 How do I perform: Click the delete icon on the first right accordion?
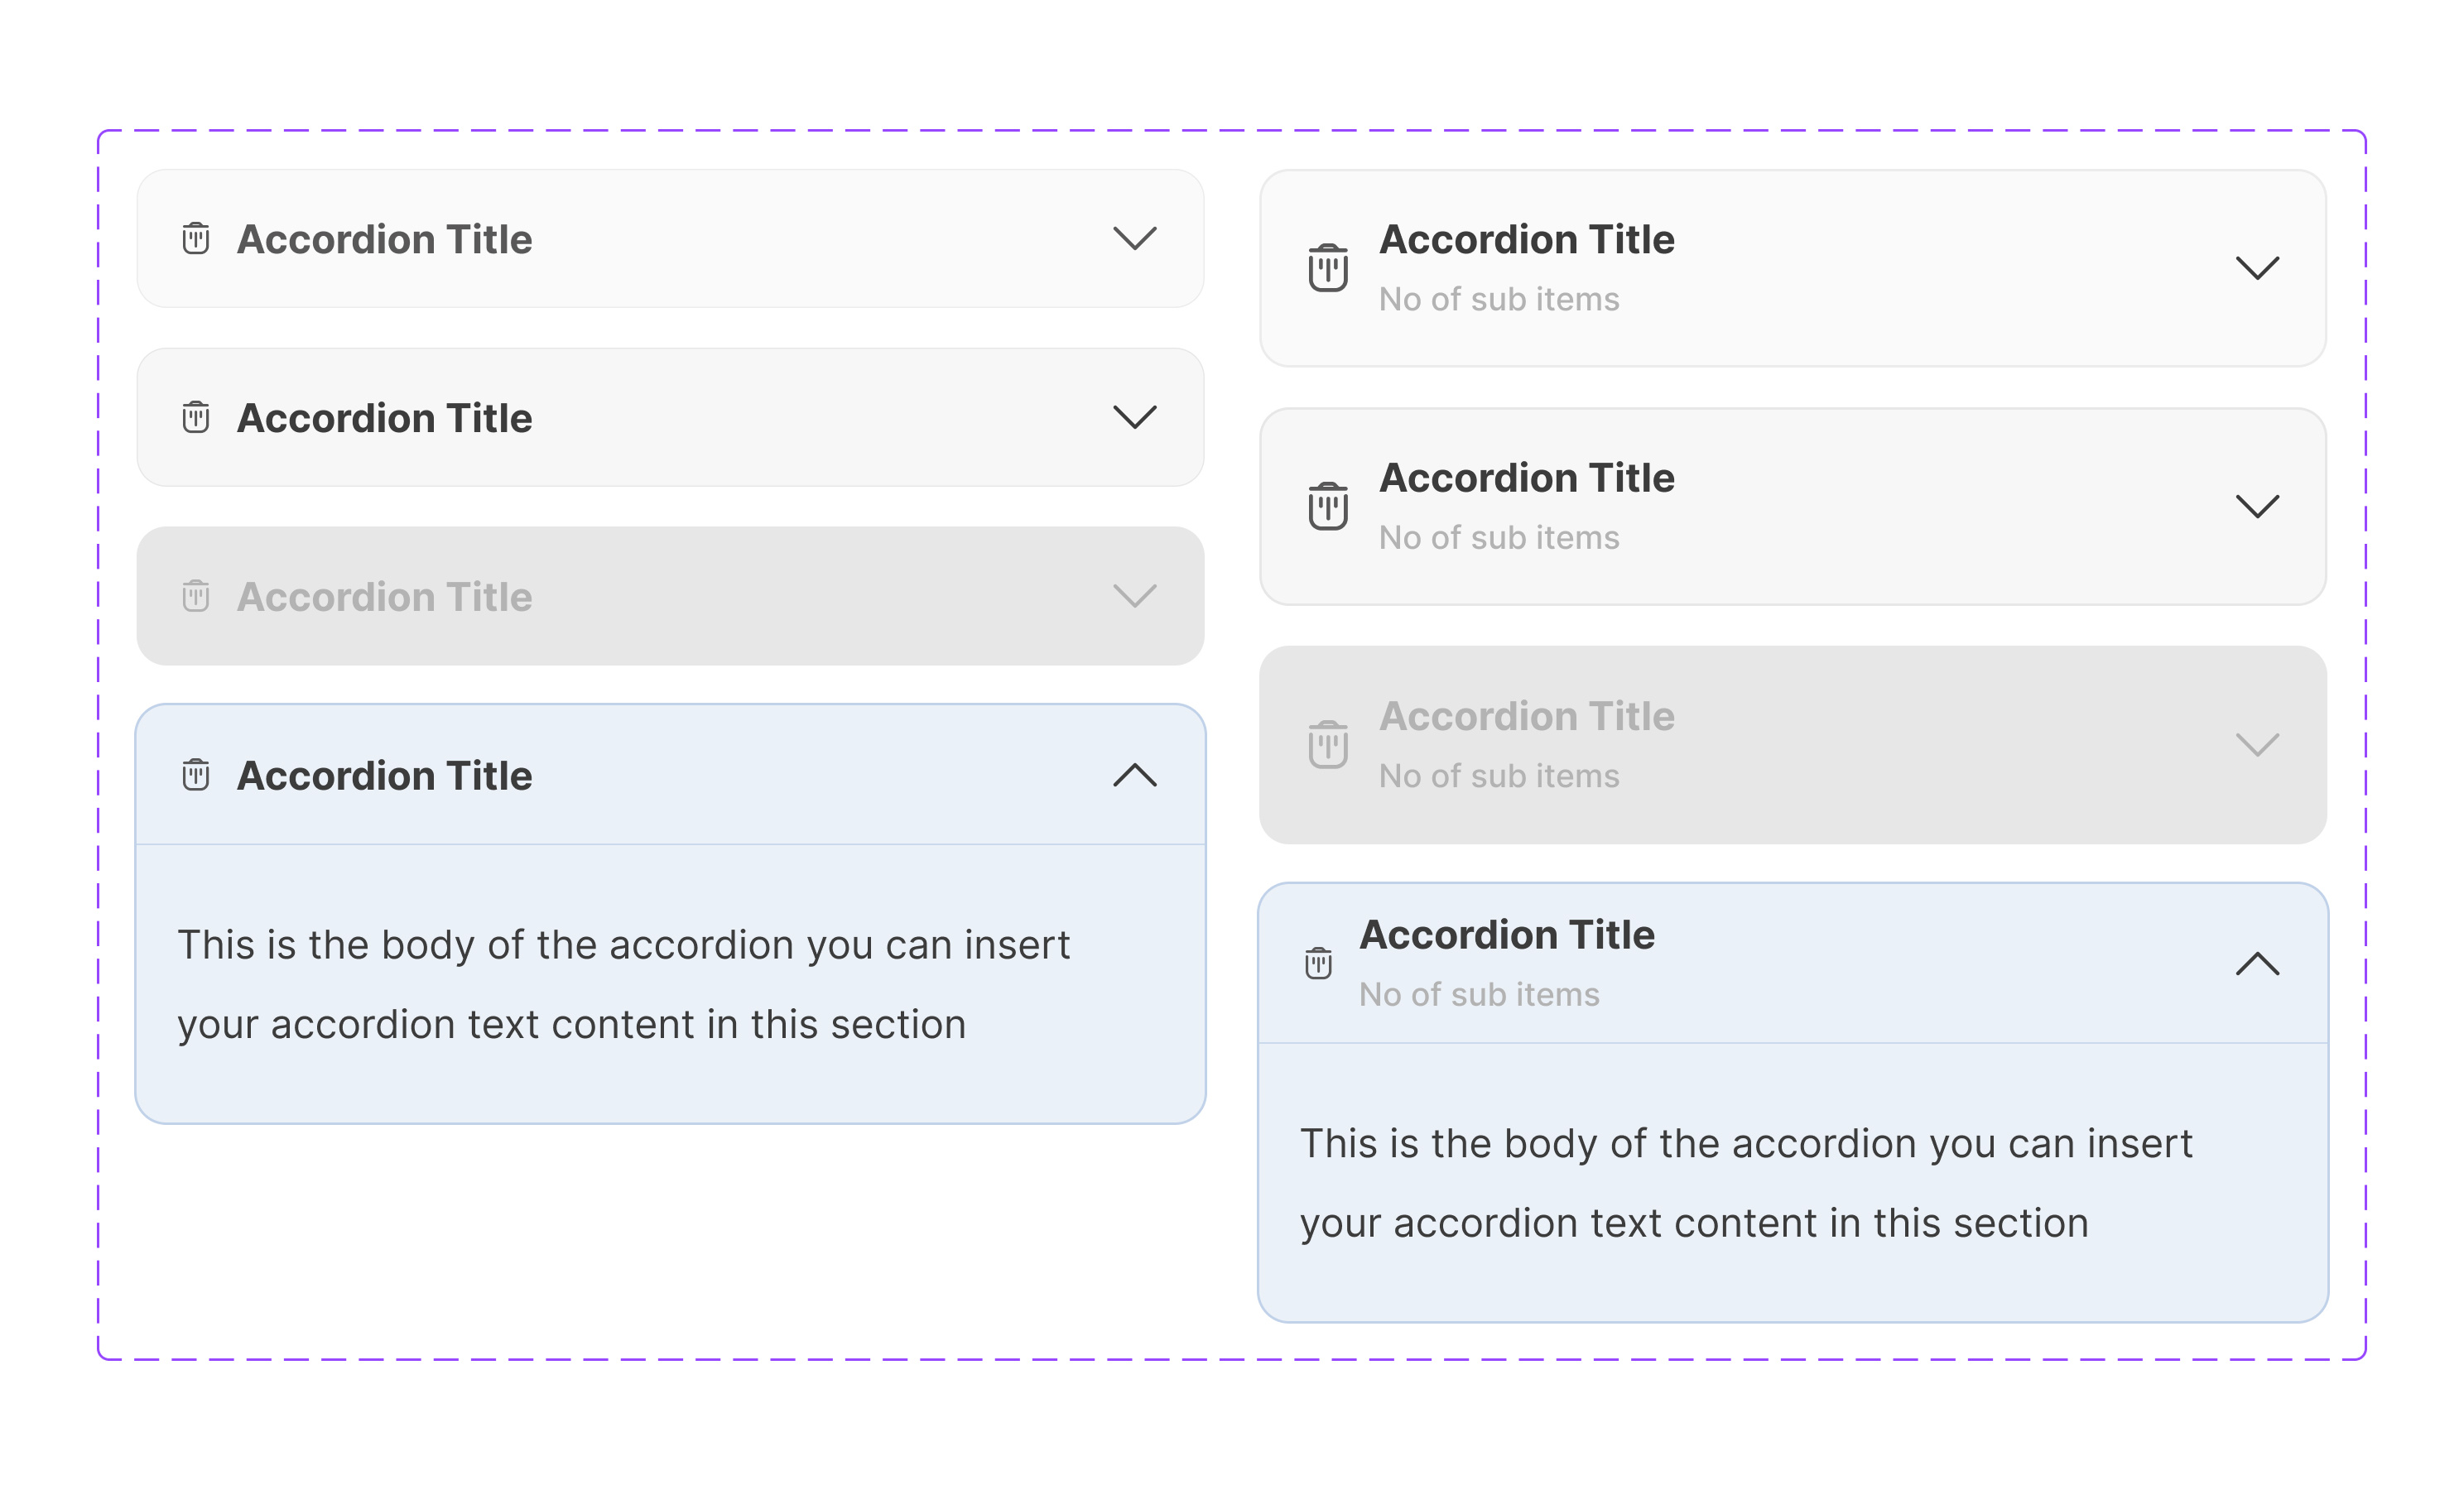[1326, 267]
